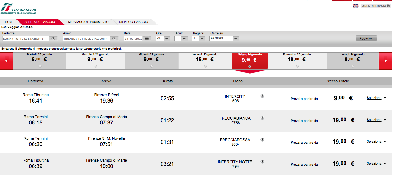Viewport: 395px width, 177px height.
Task: Show info for Intercity Notte 794 train
Action: click(x=262, y=161)
